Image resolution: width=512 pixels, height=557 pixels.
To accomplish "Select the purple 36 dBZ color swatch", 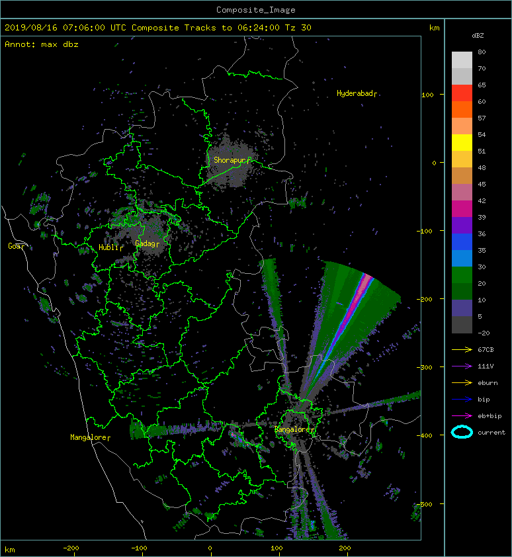I will pos(462,226).
